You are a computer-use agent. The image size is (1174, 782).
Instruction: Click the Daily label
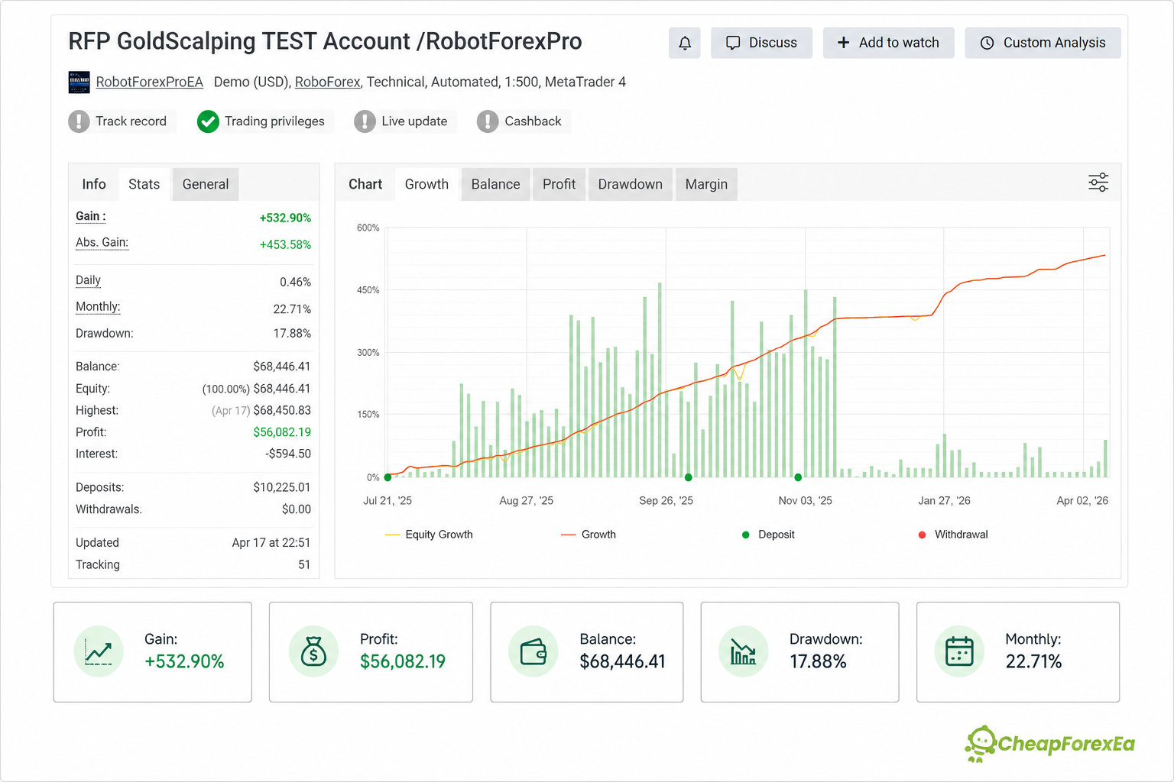point(88,280)
